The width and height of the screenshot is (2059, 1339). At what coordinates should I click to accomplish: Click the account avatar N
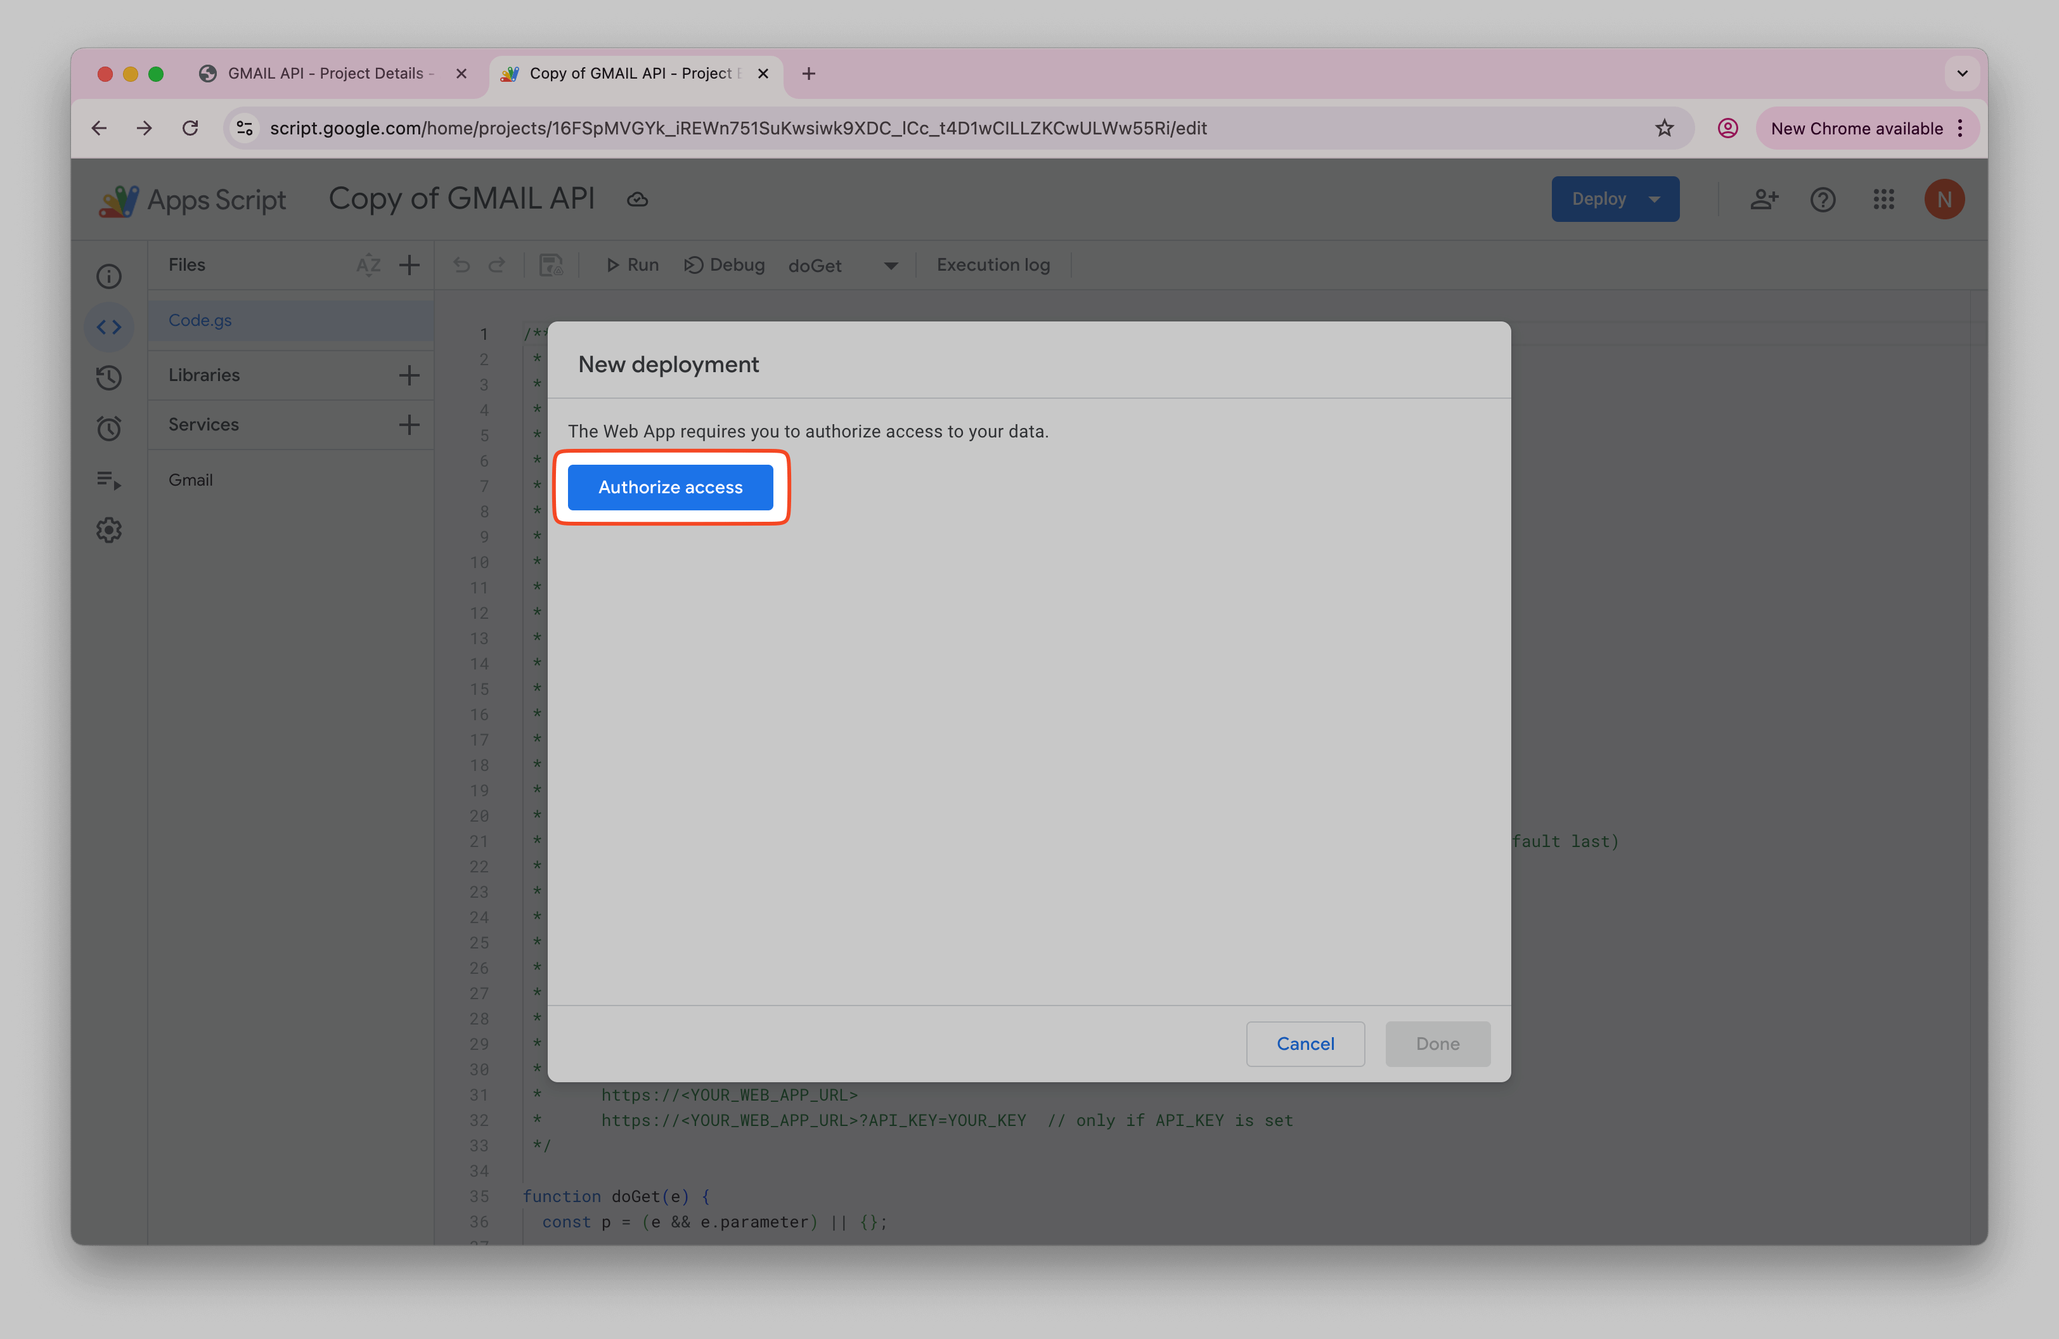click(x=1944, y=200)
